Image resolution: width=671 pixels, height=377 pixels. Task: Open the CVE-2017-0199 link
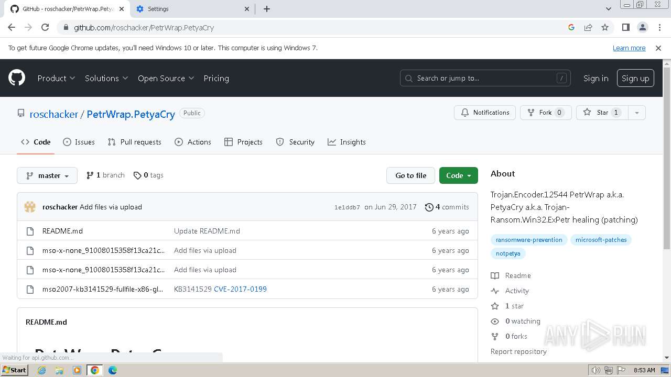coord(240,289)
